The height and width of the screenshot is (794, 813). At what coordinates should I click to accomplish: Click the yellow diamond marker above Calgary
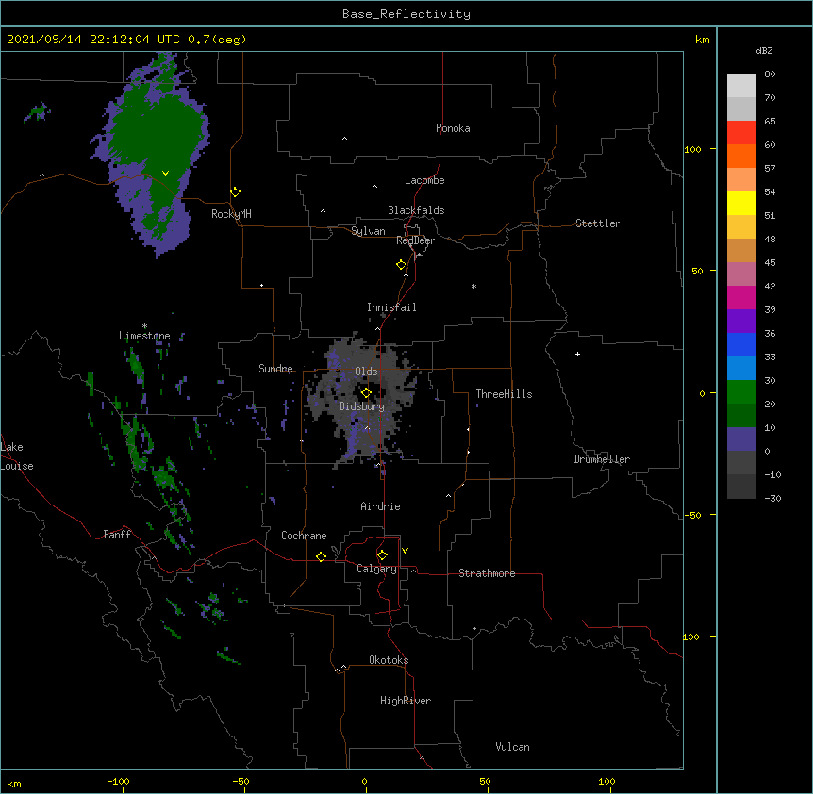[382, 555]
